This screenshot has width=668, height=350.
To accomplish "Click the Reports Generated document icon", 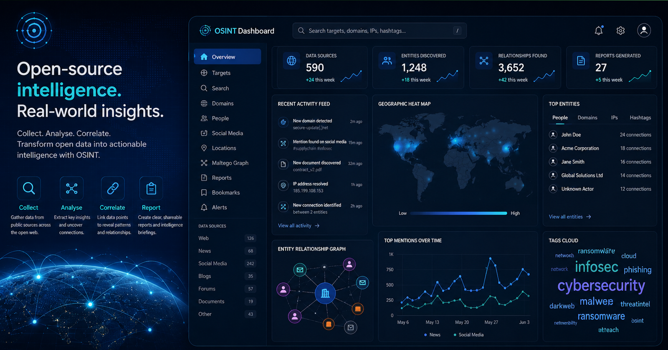I will [x=581, y=61].
